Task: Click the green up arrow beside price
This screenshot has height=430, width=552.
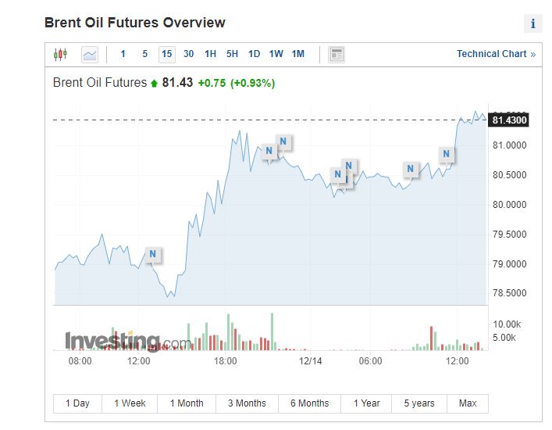Action: [154, 83]
